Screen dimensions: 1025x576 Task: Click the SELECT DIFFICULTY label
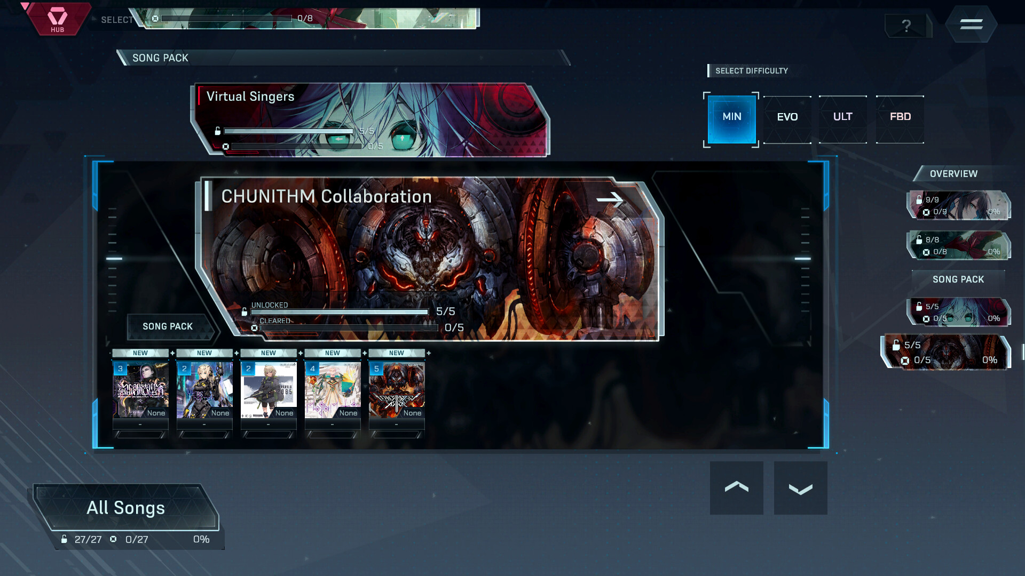click(752, 71)
